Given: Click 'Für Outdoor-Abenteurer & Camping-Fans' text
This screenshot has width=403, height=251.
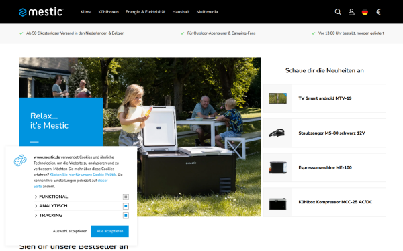Looking at the screenshot, I should click(221, 33).
